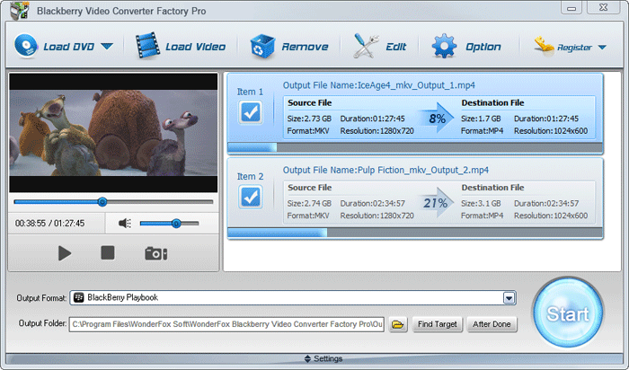629x370 pixels.
Task: Click the BlackBerry device icon in format box
Action: pyautogui.click(x=79, y=297)
